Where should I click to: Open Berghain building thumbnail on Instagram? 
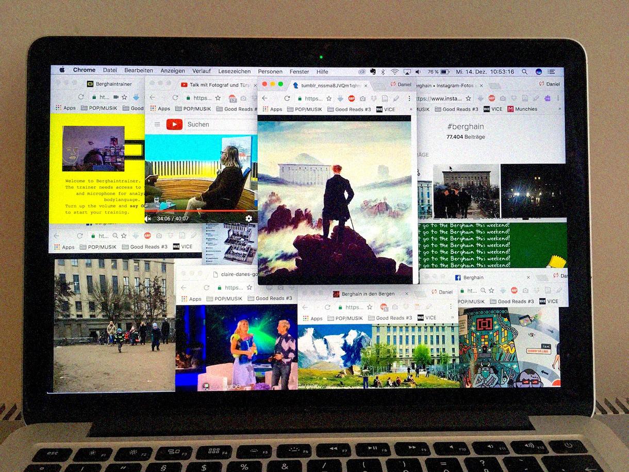click(x=466, y=191)
